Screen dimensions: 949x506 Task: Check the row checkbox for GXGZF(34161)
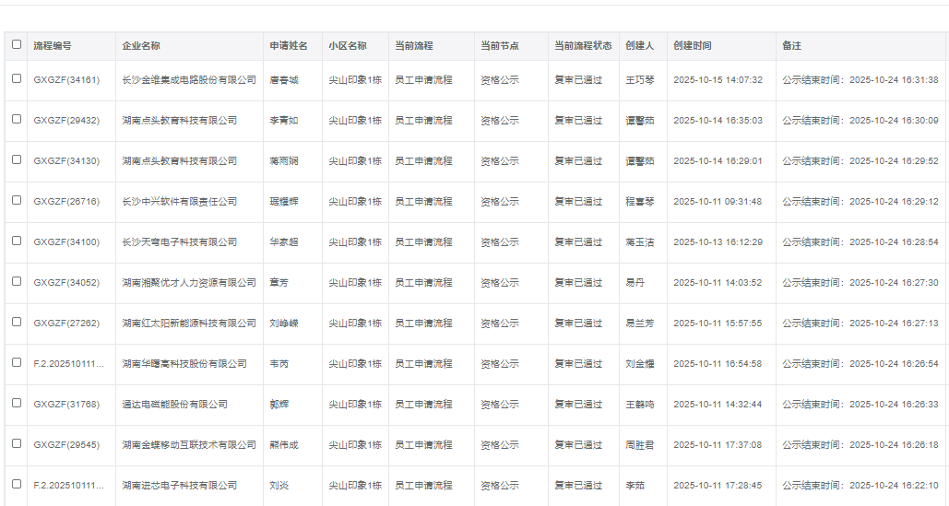click(17, 79)
